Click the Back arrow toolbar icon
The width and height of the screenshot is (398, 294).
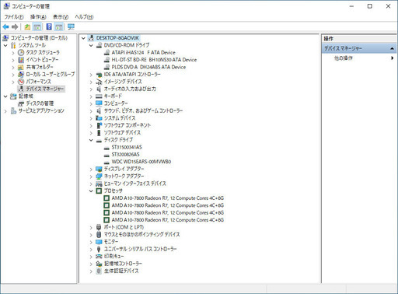coord(5,26)
